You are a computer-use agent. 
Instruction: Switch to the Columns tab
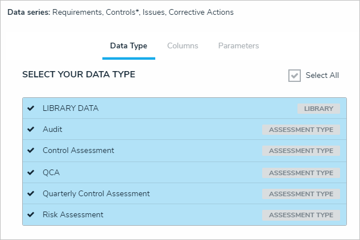[183, 46]
